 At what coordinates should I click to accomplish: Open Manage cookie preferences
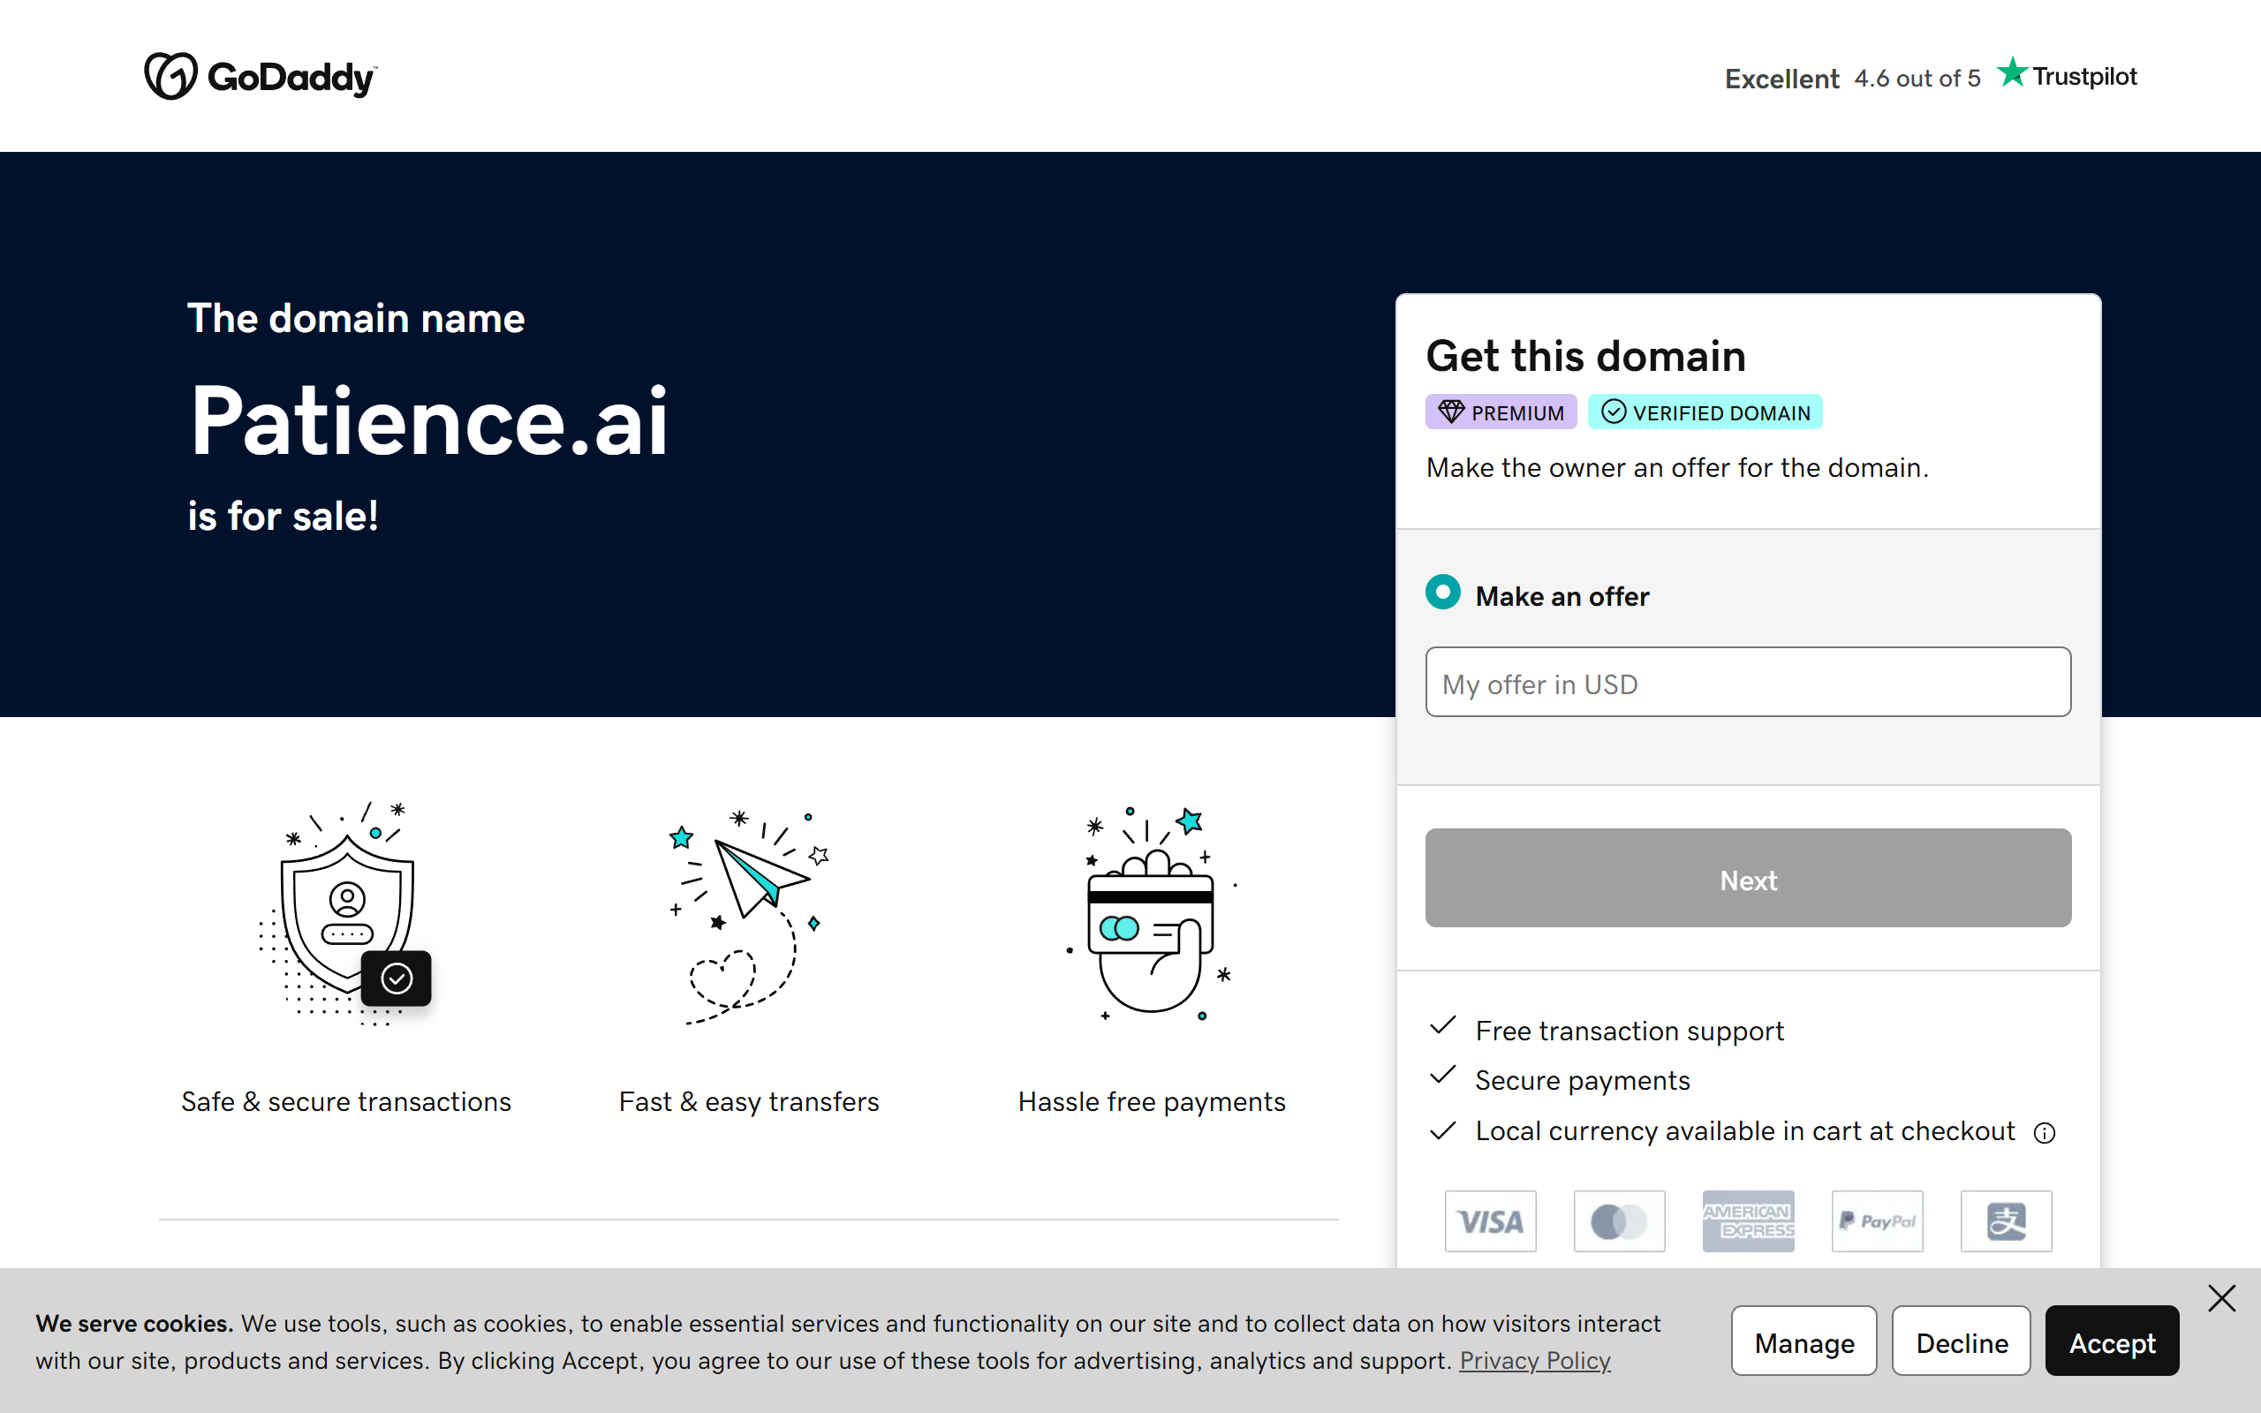pyautogui.click(x=1804, y=1341)
